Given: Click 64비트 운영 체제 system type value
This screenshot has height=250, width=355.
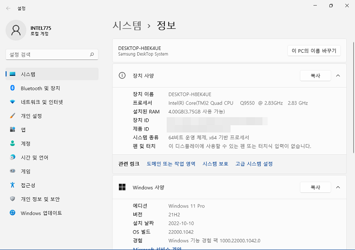Looking at the screenshot, I should click(209, 137).
